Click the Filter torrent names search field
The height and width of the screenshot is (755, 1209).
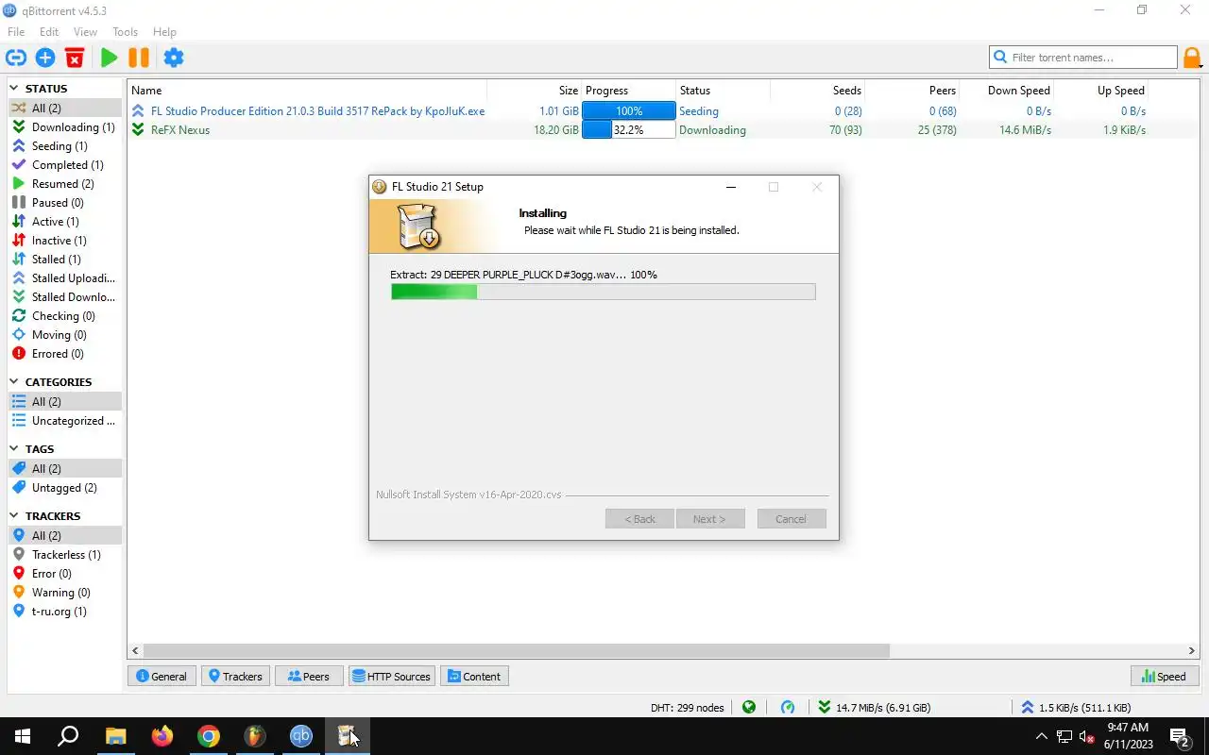pos(1083,58)
